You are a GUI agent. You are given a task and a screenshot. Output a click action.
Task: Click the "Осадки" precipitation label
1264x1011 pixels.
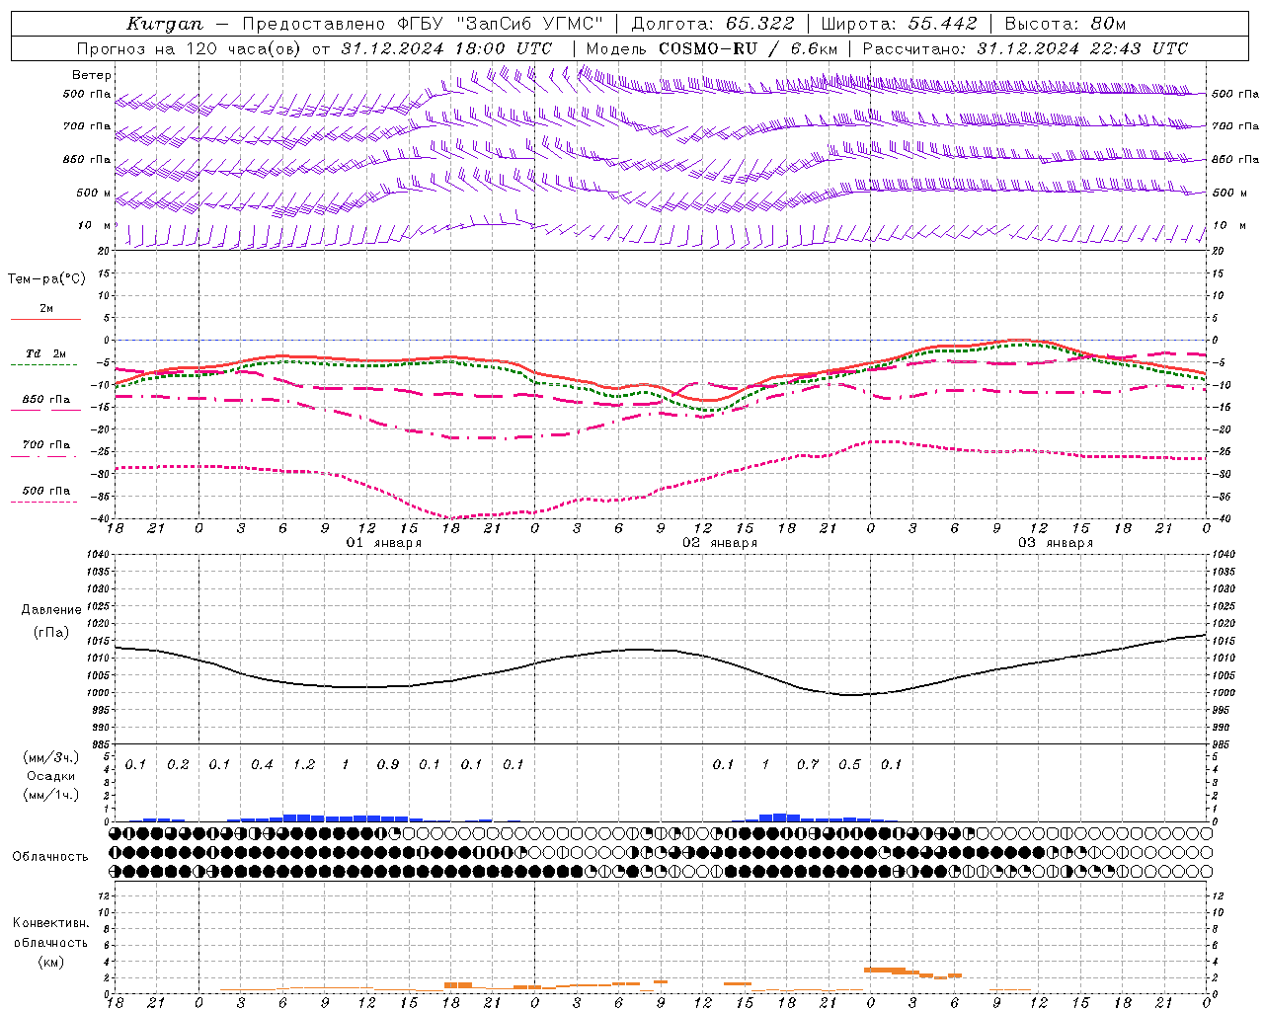pos(51,776)
